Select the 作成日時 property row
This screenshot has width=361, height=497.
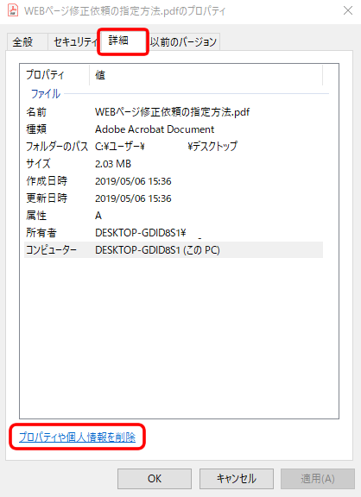click(174, 181)
